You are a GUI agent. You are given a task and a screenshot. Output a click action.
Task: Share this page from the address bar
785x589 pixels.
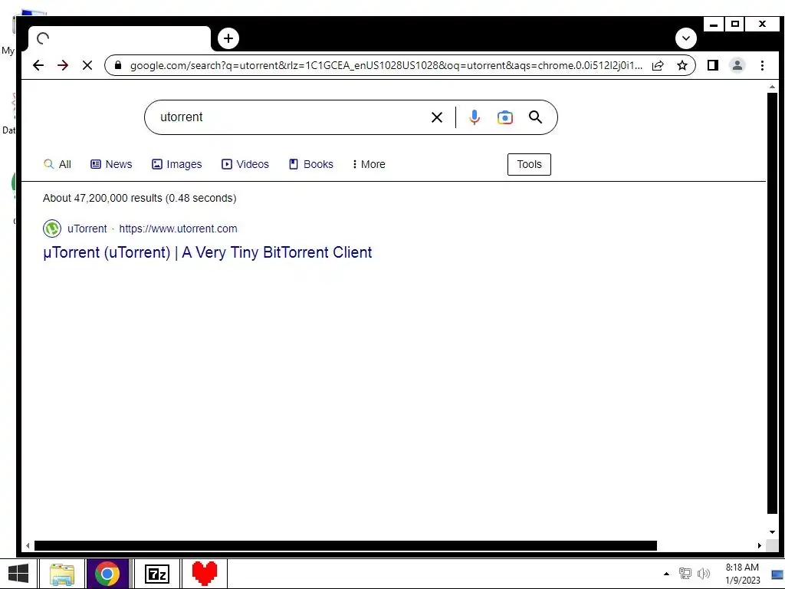tap(658, 65)
